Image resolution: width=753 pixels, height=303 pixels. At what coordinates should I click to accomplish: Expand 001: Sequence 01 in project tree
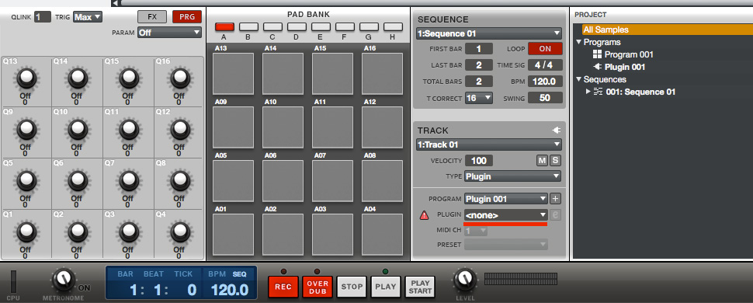pos(588,92)
